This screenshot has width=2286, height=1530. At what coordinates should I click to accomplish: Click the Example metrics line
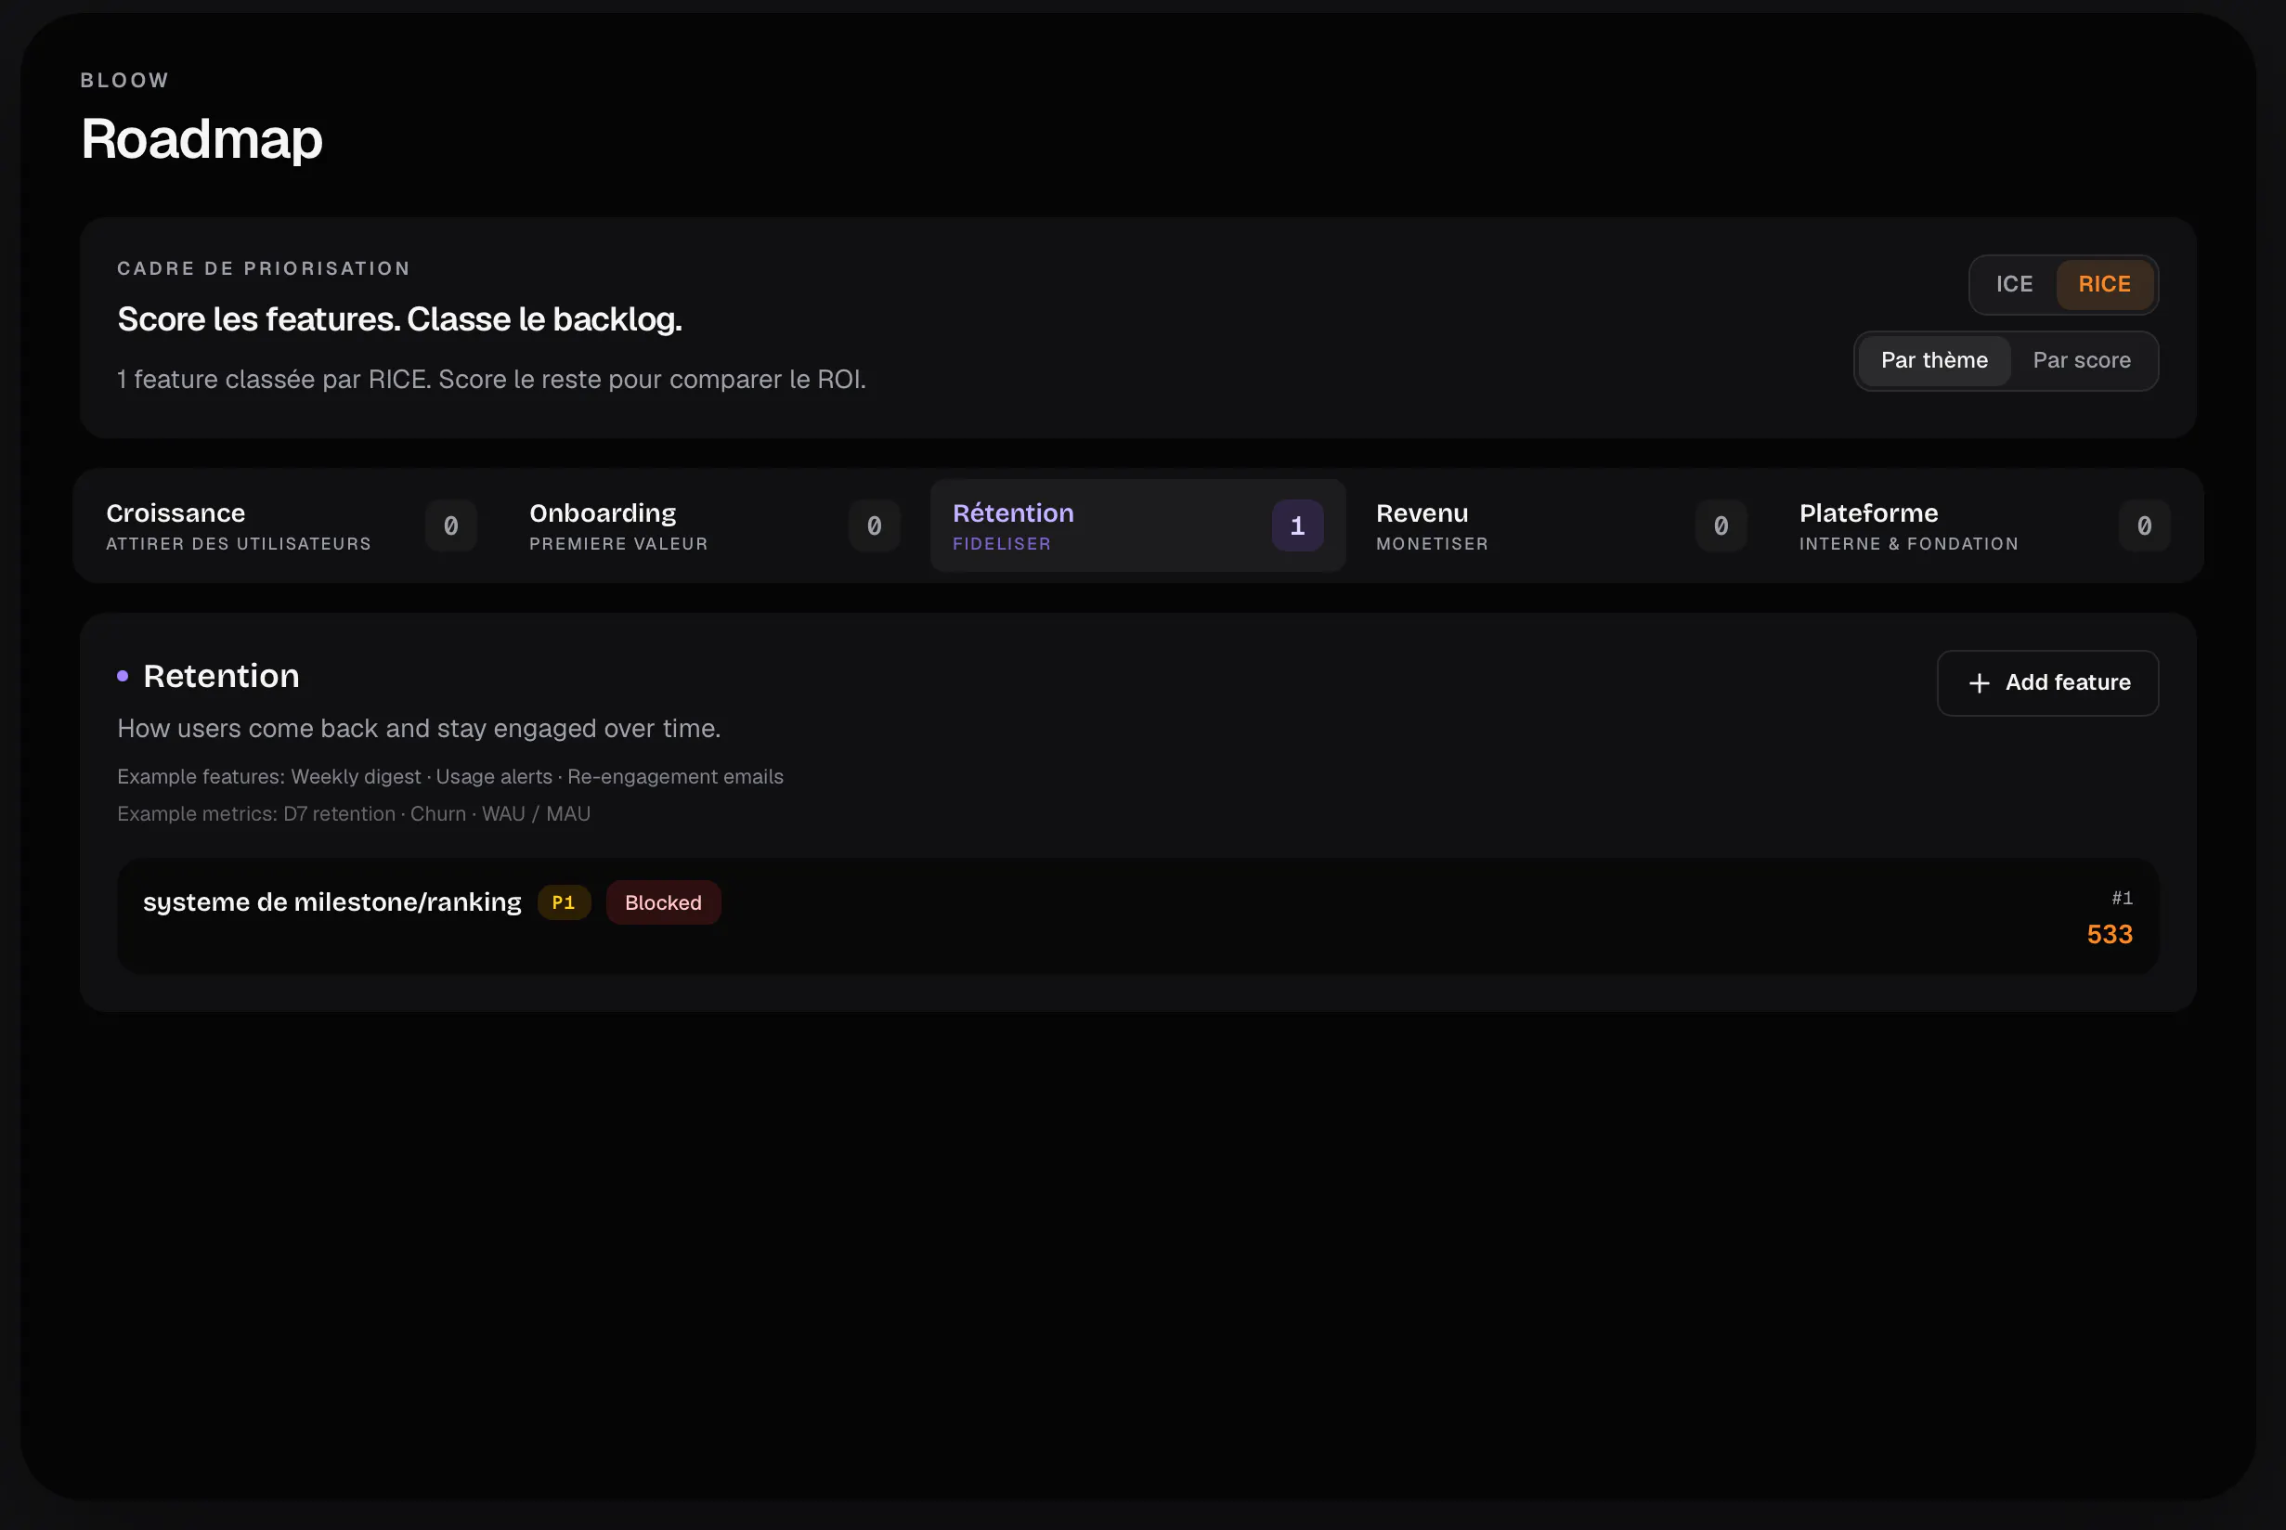pyautogui.click(x=354, y=814)
